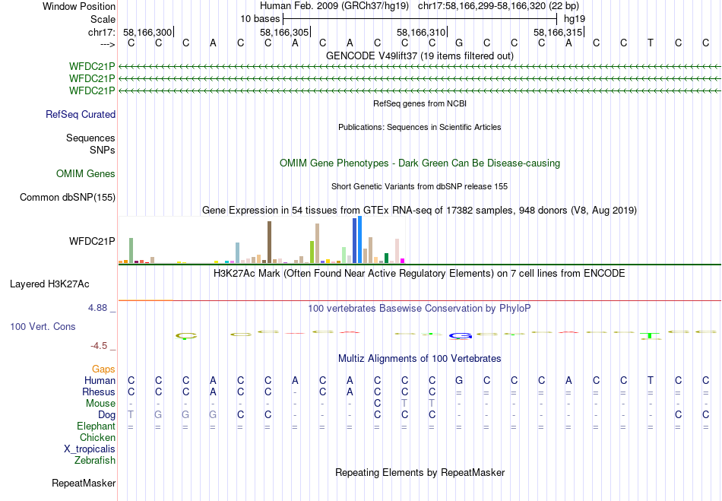This screenshot has height=501, width=722.
Task: Click the chr17:58,166,299-58,166,320 position title
Action: 499,6
